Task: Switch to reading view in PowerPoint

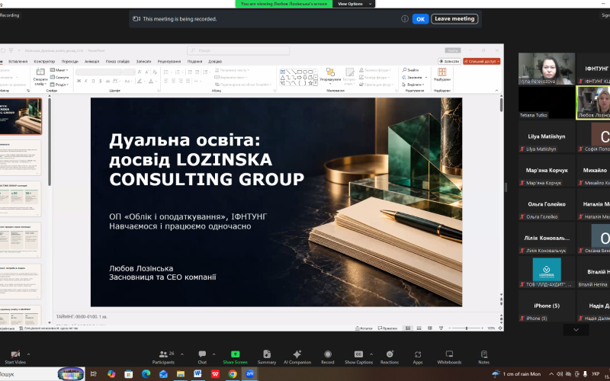Action: click(x=430, y=328)
